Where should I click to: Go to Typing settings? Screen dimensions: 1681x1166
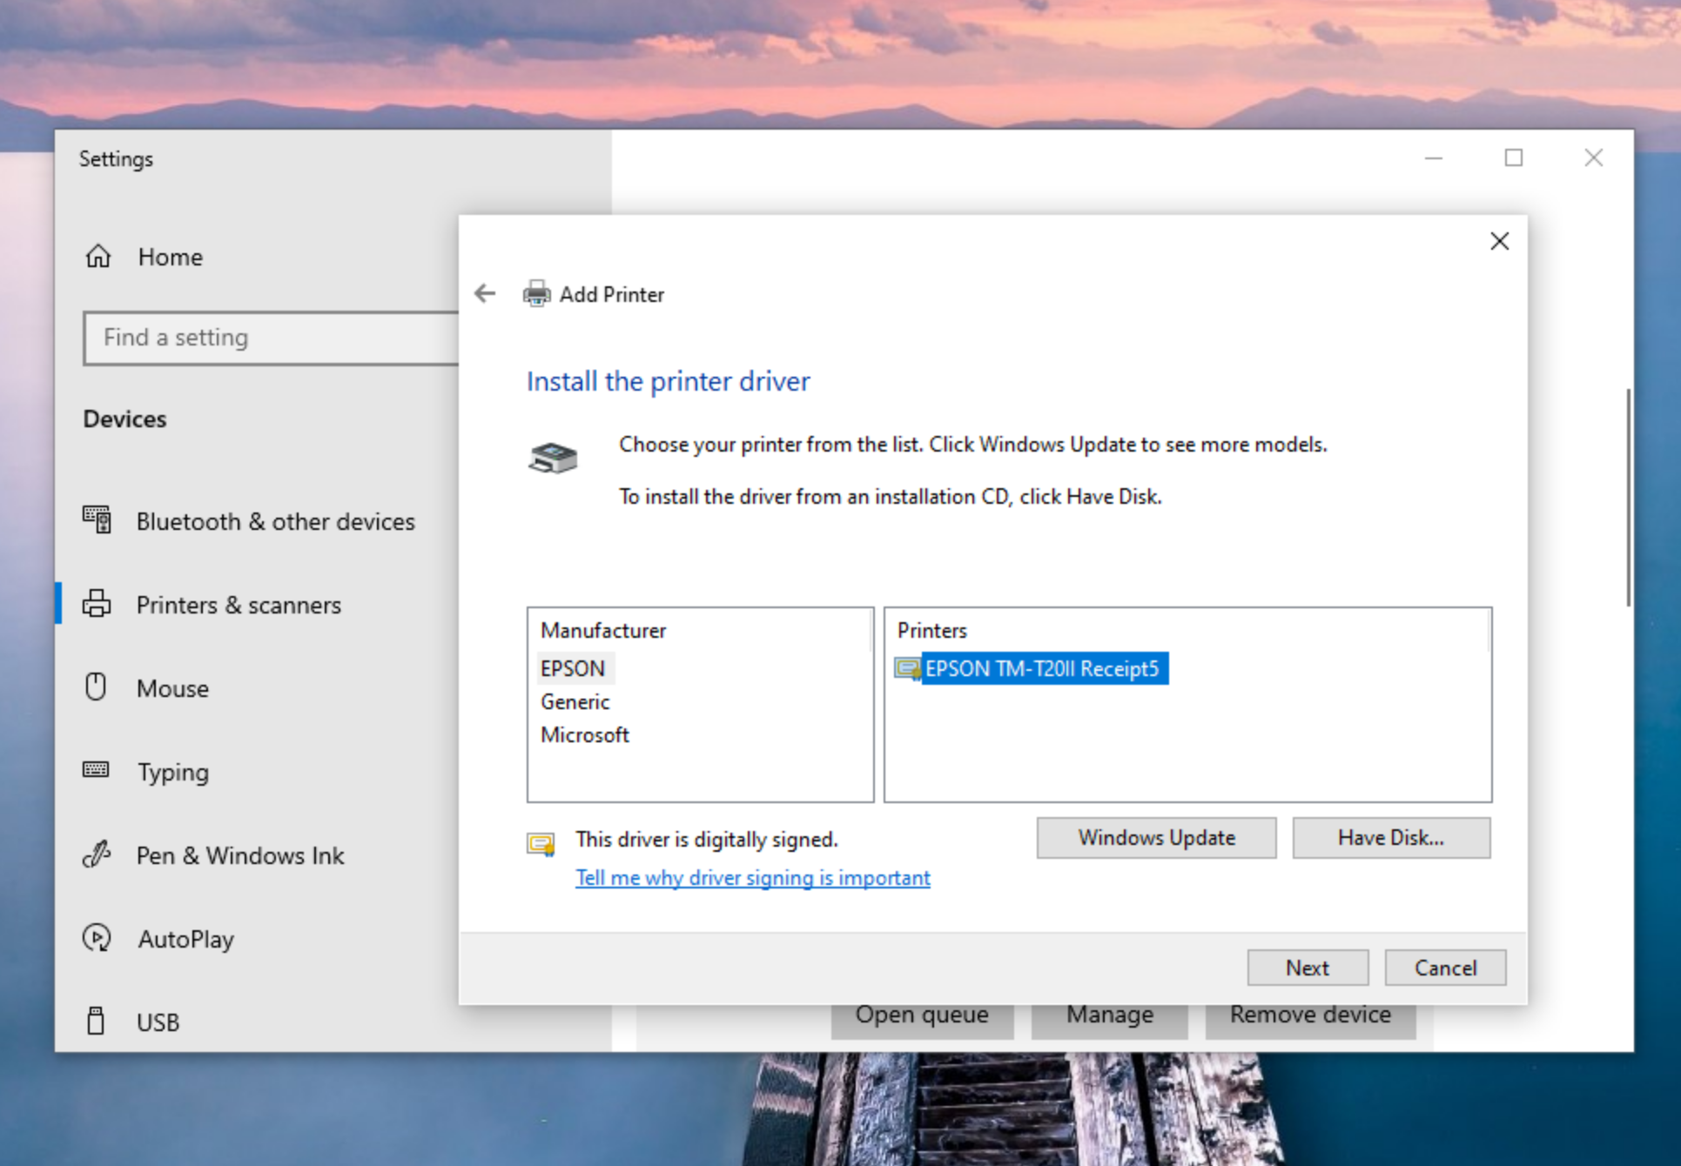(172, 772)
